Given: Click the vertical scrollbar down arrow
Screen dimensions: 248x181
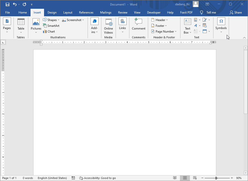Looking at the screenshot, I should (245, 173).
